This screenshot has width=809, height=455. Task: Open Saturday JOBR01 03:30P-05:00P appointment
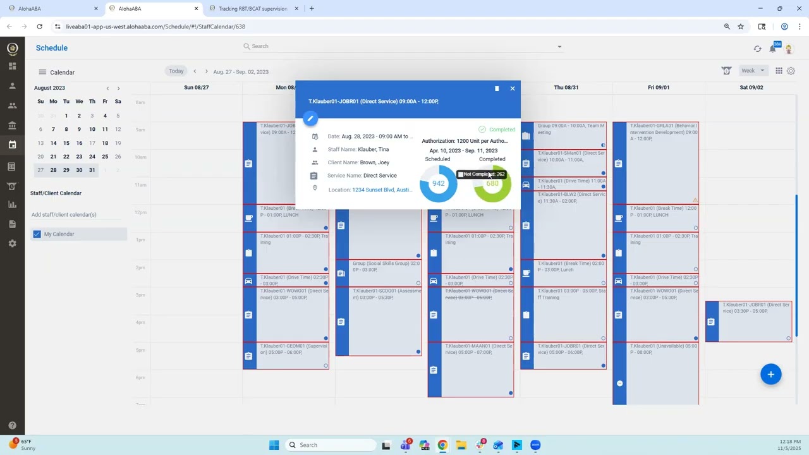748,321
